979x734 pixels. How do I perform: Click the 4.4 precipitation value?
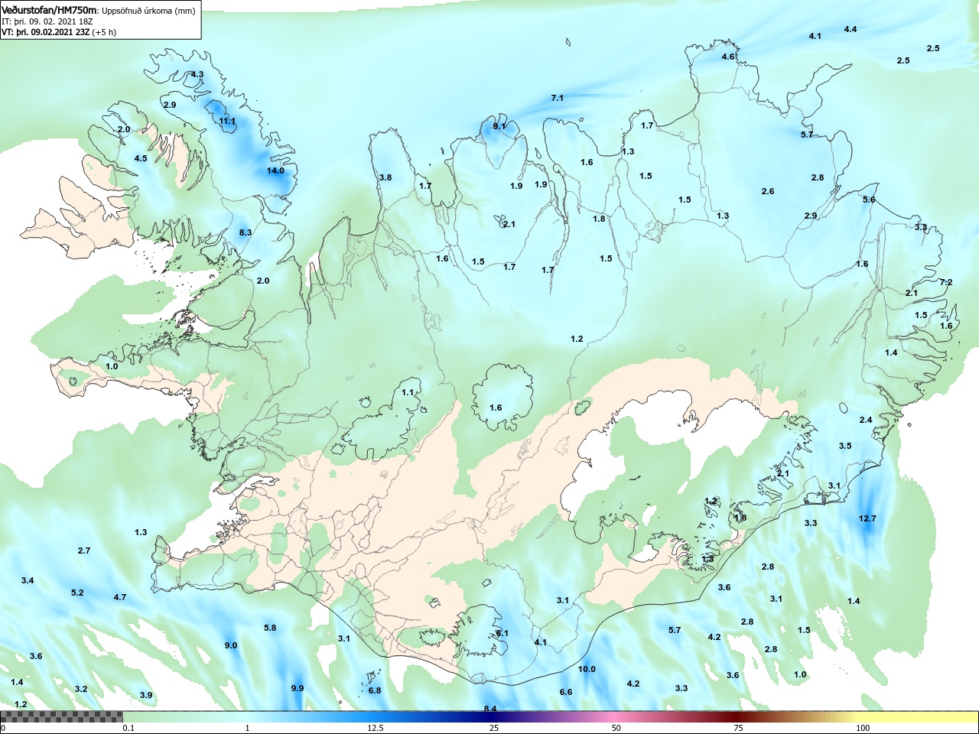[851, 29]
